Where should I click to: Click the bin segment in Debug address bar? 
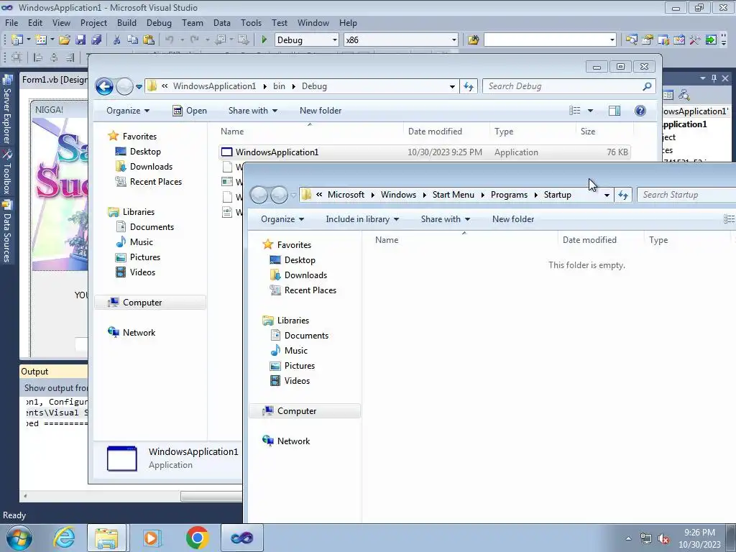click(x=279, y=86)
